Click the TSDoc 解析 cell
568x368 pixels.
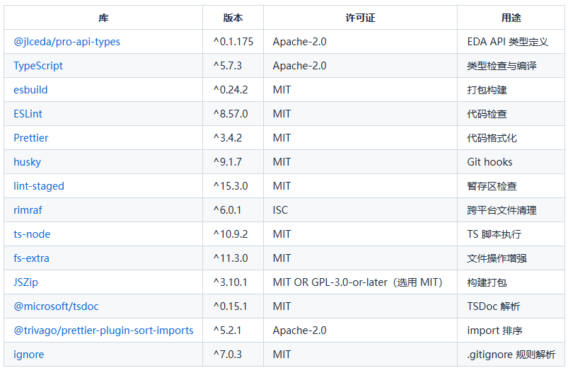point(511,306)
